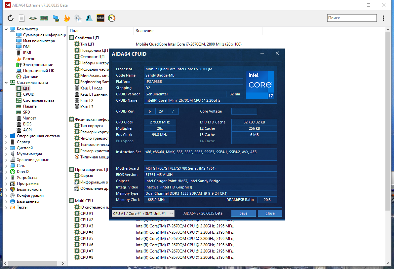The height and width of the screenshot is (269, 394).
Task: Select Суммарная информация in tree
Action: pyautogui.click(x=41, y=35)
